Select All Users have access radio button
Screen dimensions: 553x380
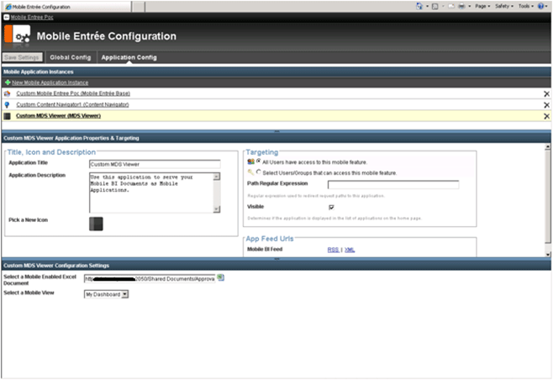point(259,161)
